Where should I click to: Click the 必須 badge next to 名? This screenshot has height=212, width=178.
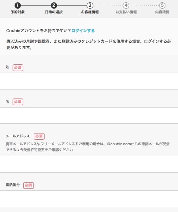(x=18, y=102)
